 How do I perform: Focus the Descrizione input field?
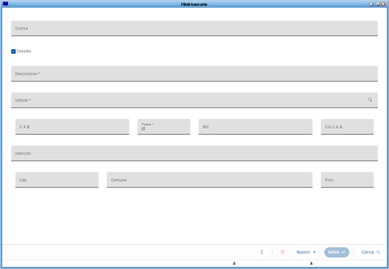[194, 74]
